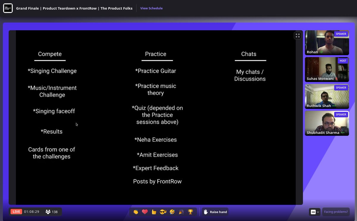Image resolution: width=357 pixels, height=221 pixels.
Task: Send the thumbs up reaction
Action: (x=154, y=212)
